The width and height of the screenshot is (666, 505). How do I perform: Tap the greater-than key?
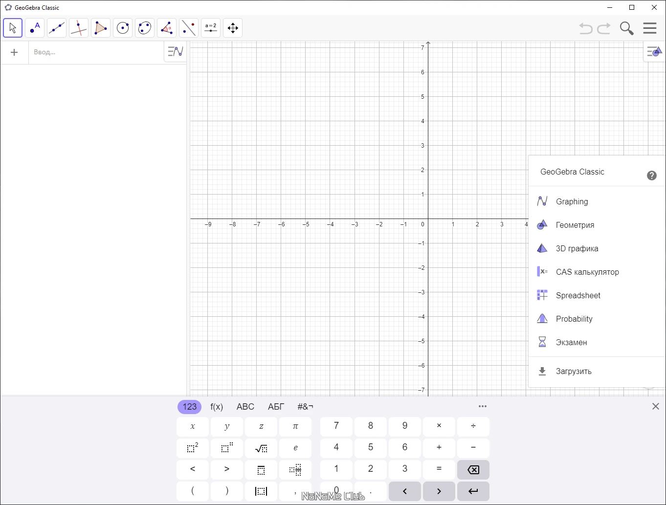227,469
